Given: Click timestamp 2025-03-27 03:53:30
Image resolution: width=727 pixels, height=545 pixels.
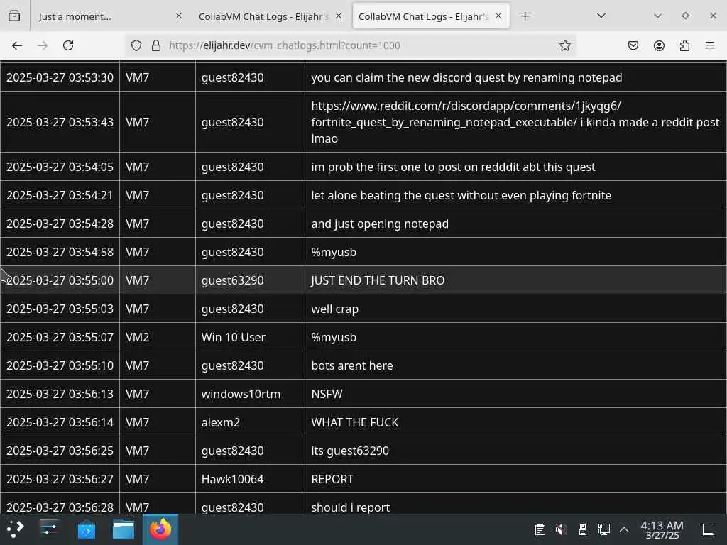Looking at the screenshot, I should tap(60, 77).
